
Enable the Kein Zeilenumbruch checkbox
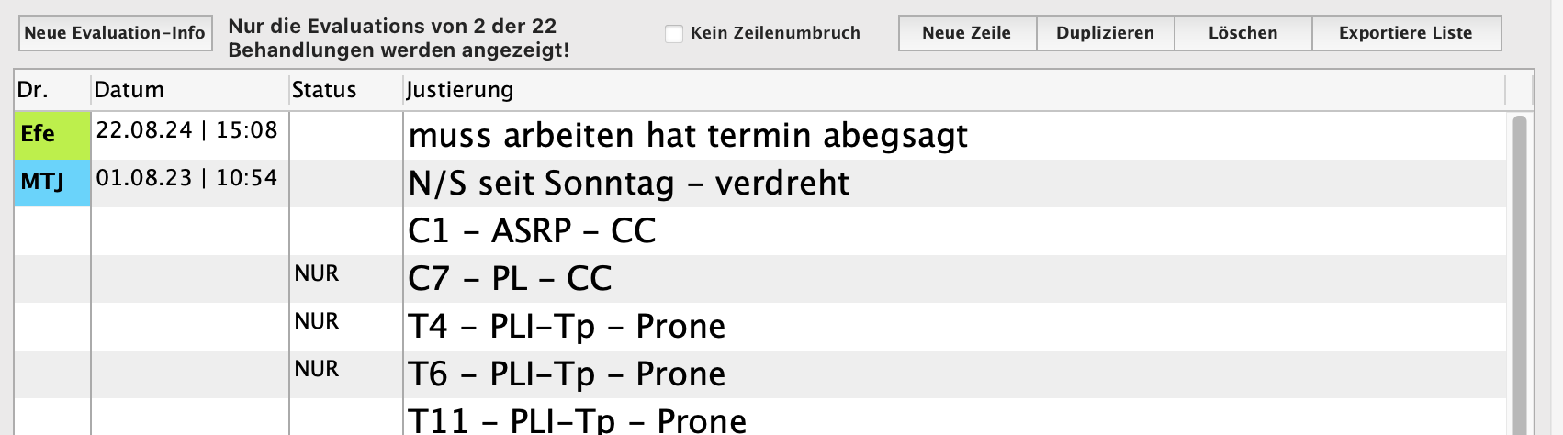[674, 34]
